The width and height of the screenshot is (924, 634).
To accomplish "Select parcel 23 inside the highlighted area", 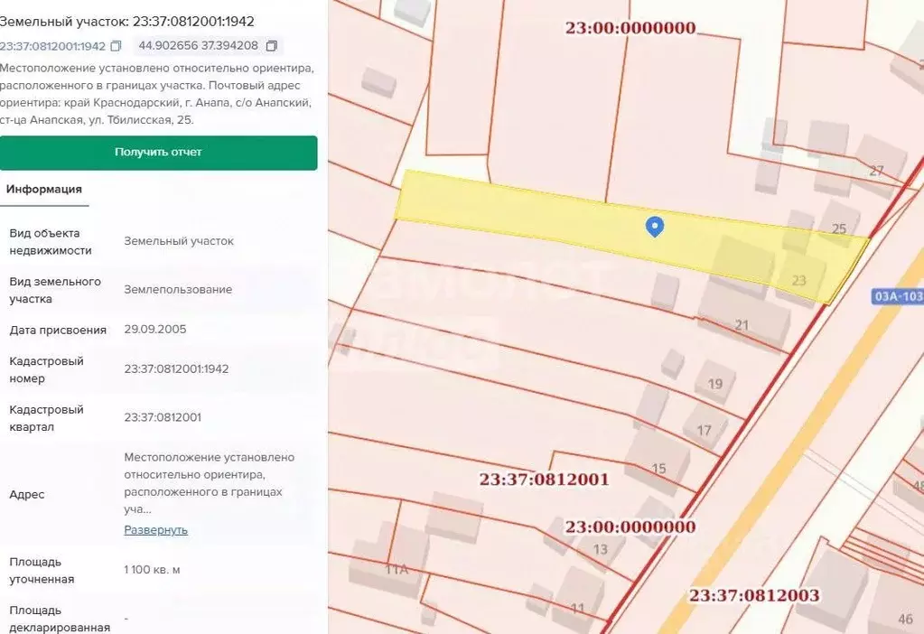I will 801,278.
